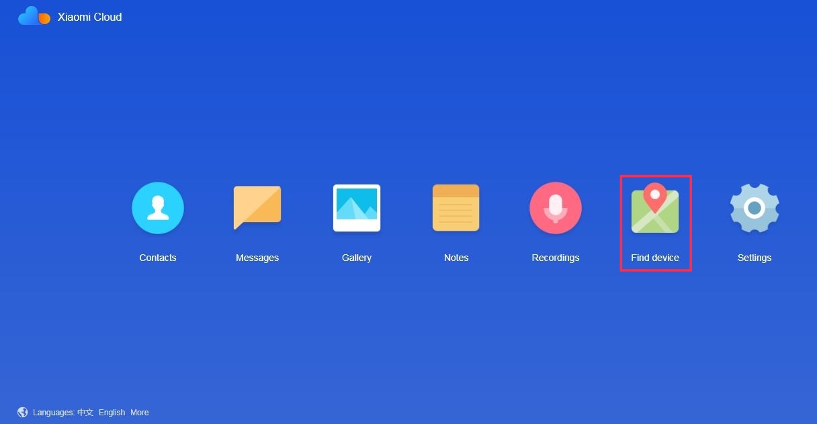Show More language options

click(140, 413)
